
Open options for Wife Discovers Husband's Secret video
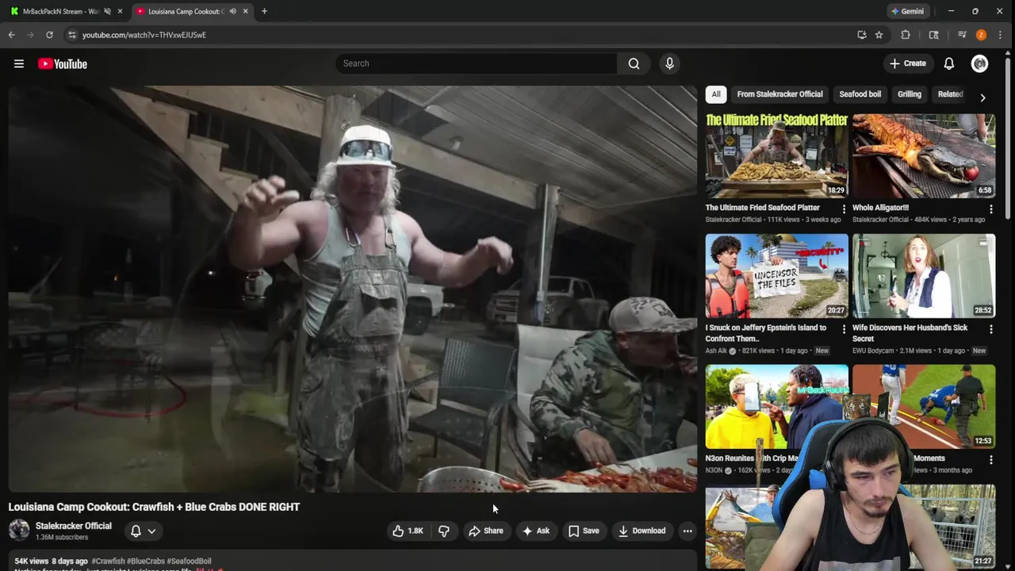click(x=990, y=329)
